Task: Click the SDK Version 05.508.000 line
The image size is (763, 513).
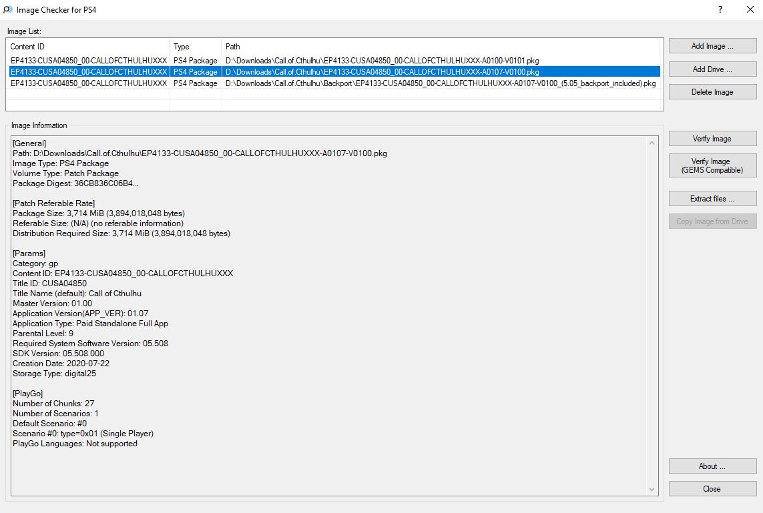Action: tap(58, 354)
